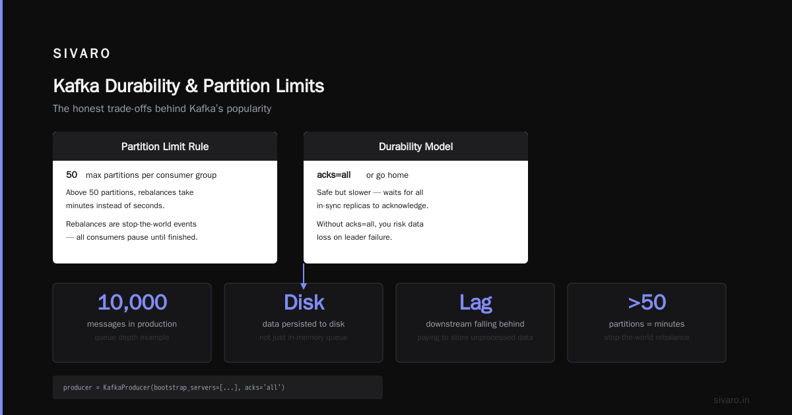The image size is (792, 415).
Task: Click the 'or go home' text
Action: 387,175
